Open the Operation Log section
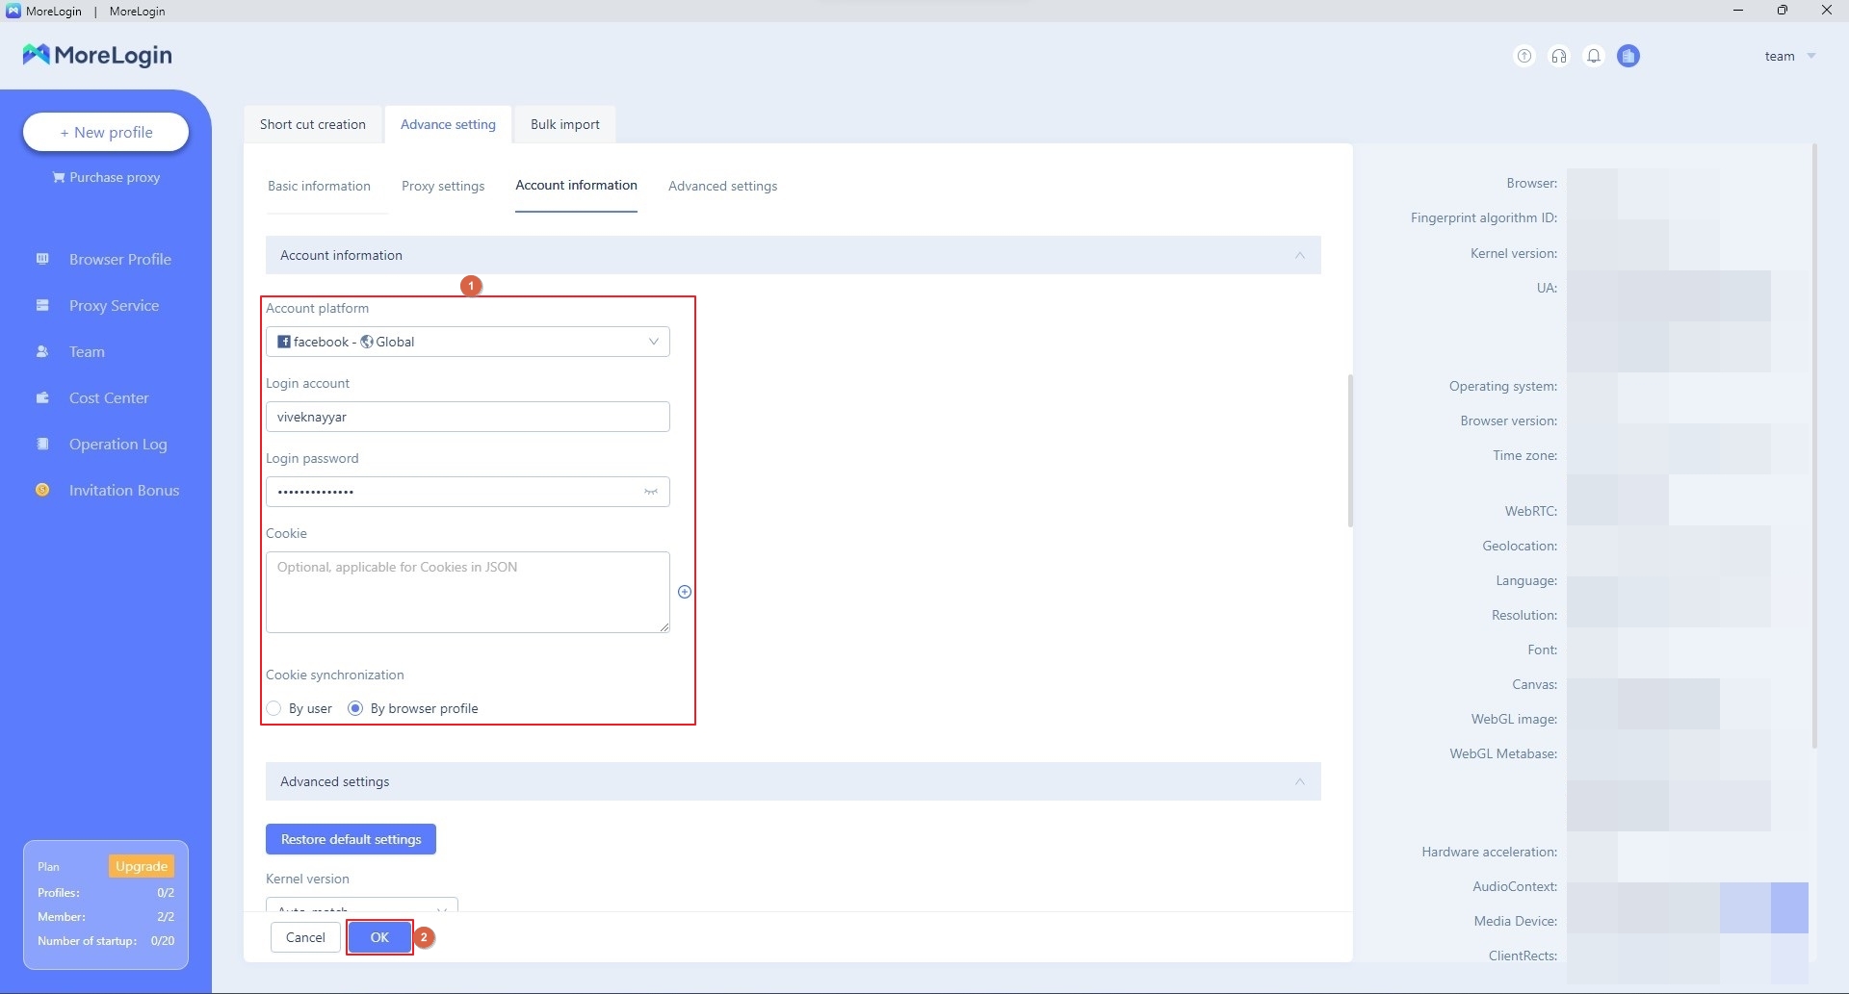Viewport: 1849px width, 994px height. [x=117, y=444]
